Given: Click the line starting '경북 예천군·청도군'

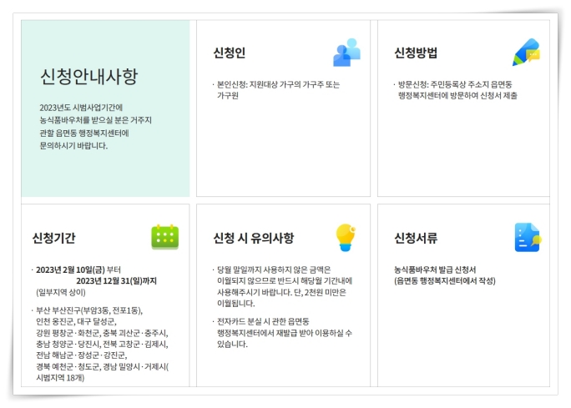Looking at the screenshot, I should point(103,366).
